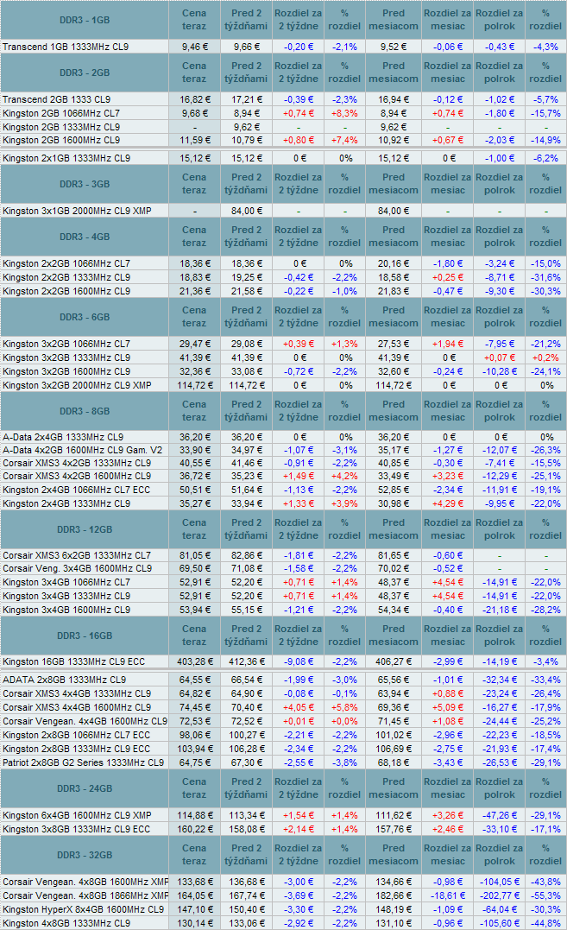
Task: Click ADATA 2x8GB 1333MHz CL9 product name
Action: click(64, 680)
